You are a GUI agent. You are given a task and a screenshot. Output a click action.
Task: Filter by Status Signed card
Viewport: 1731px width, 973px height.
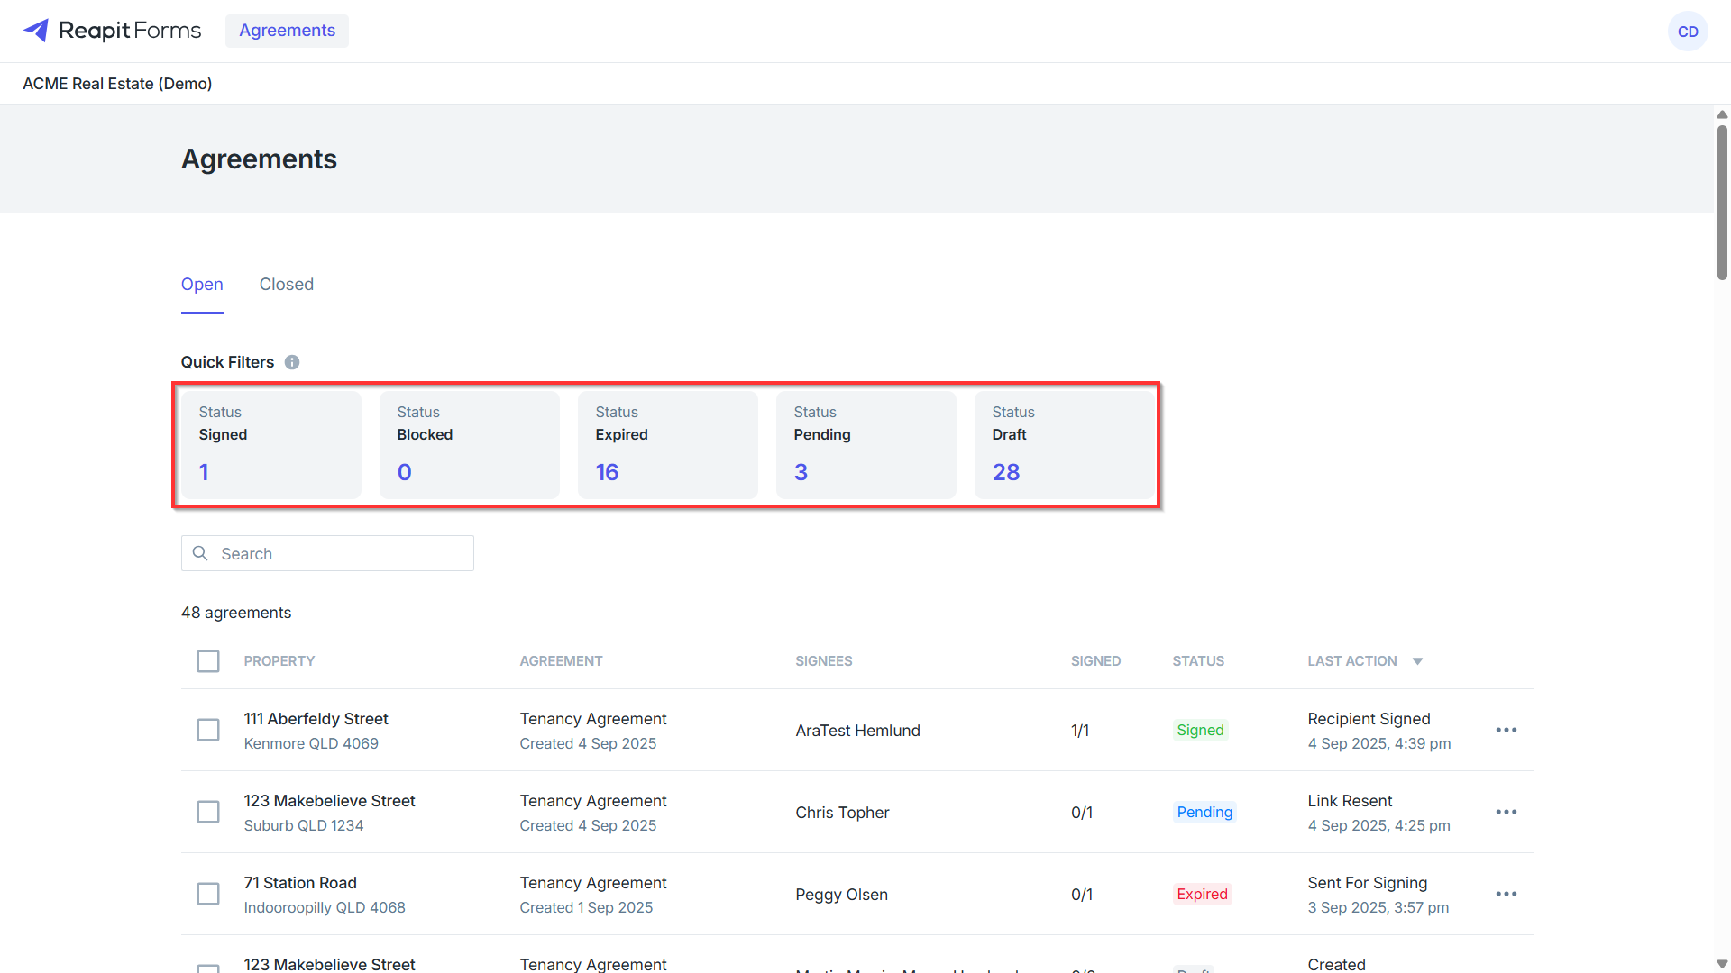(x=271, y=445)
